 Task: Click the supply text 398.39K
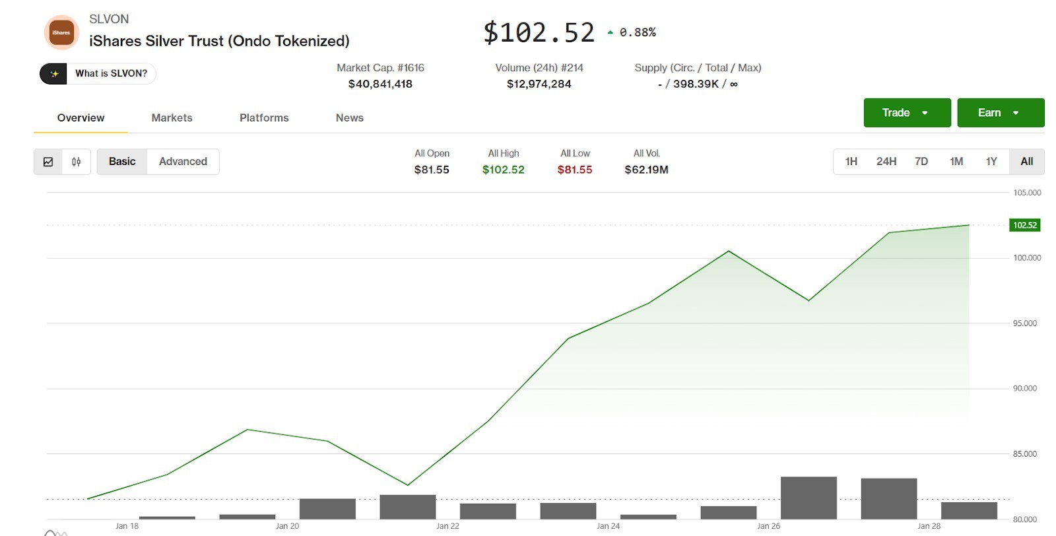point(696,84)
